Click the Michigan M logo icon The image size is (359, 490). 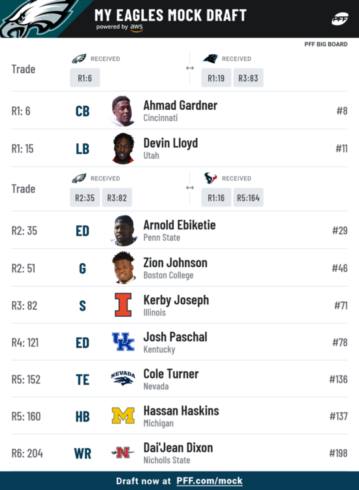tap(123, 416)
